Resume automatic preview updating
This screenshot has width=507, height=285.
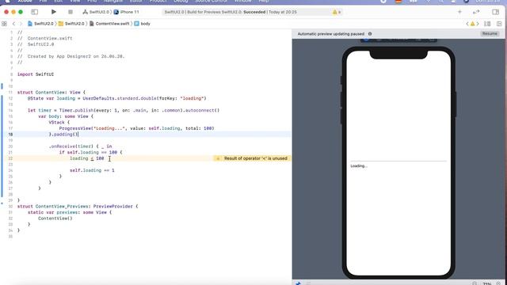point(490,33)
